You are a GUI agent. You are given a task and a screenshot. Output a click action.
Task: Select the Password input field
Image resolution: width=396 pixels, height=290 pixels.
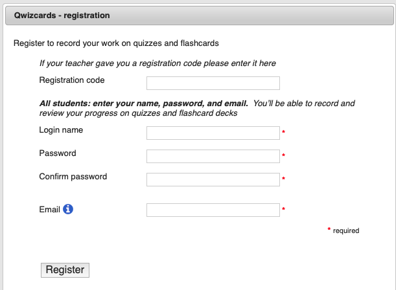tap(213, 157)
